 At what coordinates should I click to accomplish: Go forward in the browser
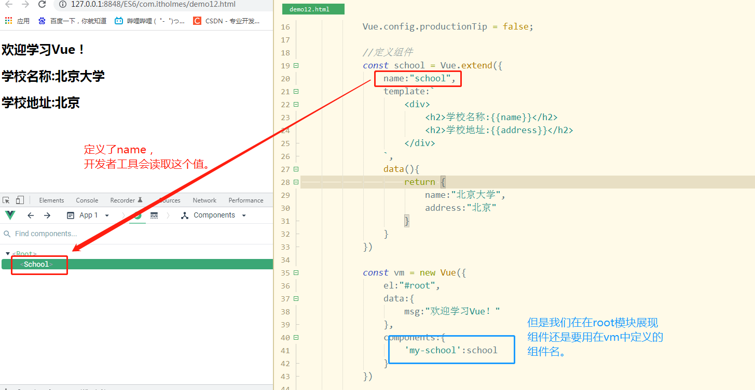[25, 4]
